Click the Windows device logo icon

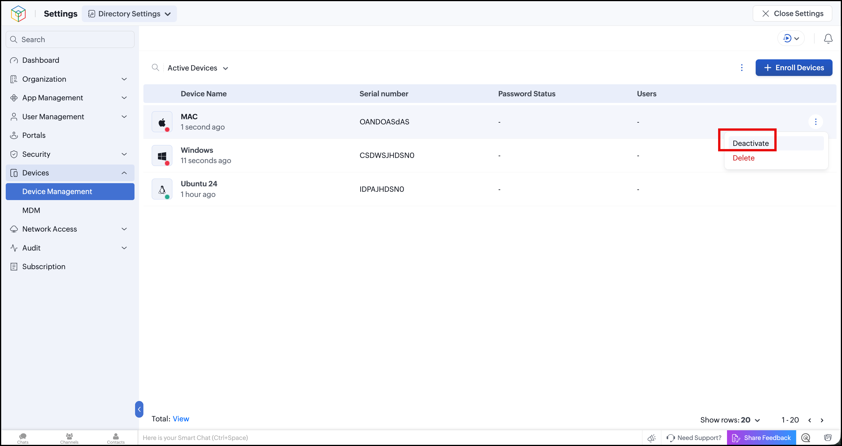click(162, 156)
